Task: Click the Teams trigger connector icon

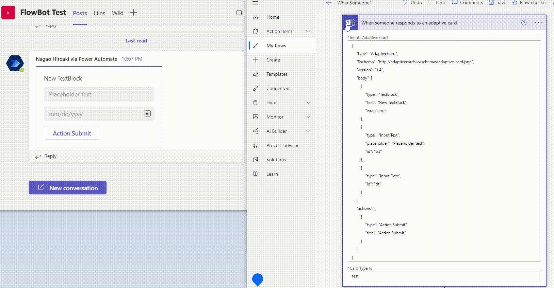Action: (x=350, y=23)
